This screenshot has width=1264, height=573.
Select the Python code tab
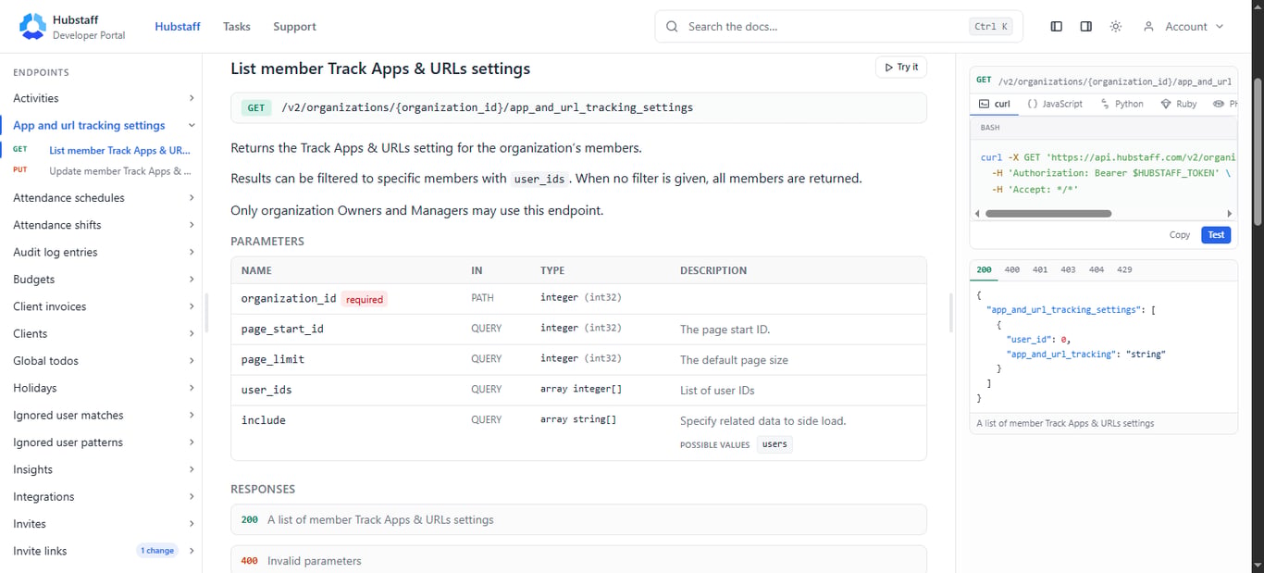click(x=1122, y=105)
